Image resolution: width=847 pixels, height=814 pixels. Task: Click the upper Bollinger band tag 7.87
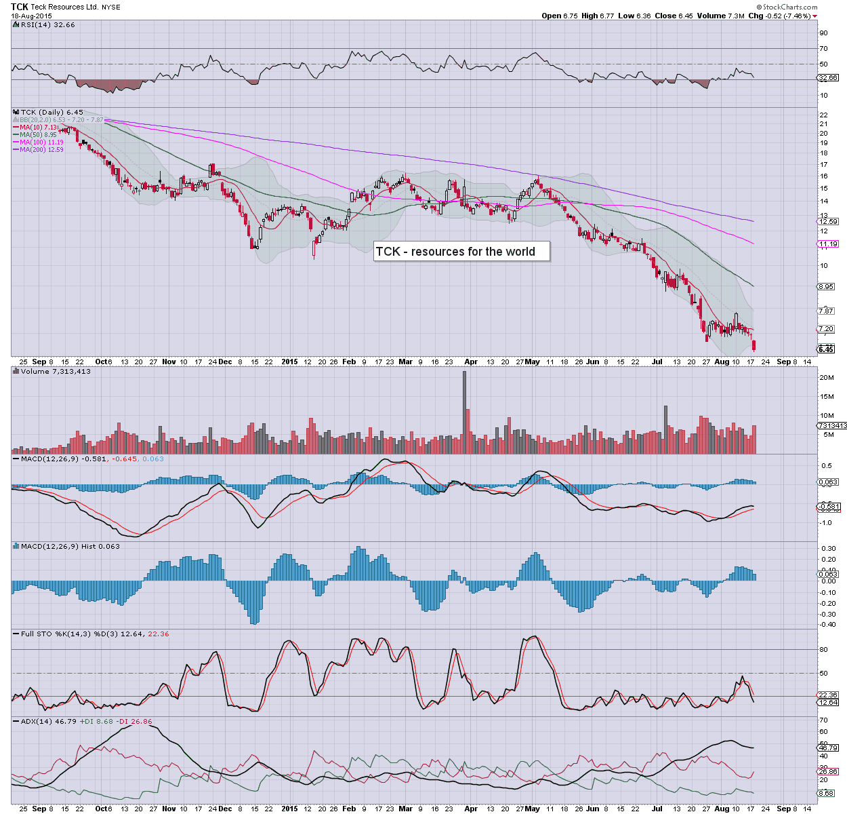pyautogui.click(x=826, y=311)
